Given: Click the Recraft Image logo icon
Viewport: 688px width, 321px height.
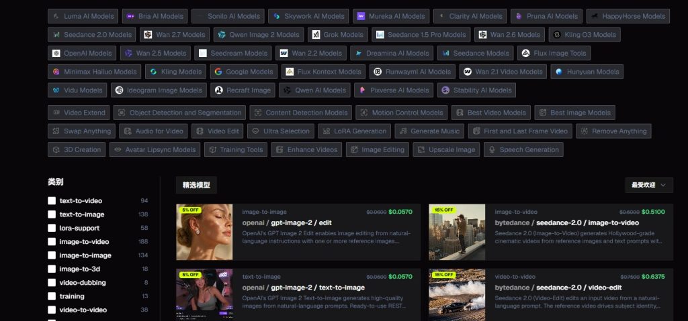Looking at the screenshot, I should [218, 90].
